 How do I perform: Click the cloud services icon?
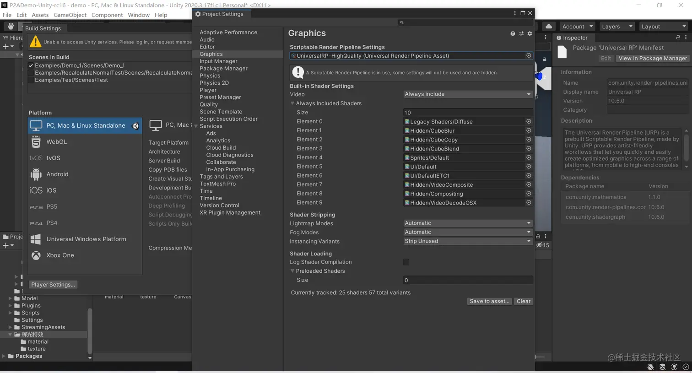[549, 27]
